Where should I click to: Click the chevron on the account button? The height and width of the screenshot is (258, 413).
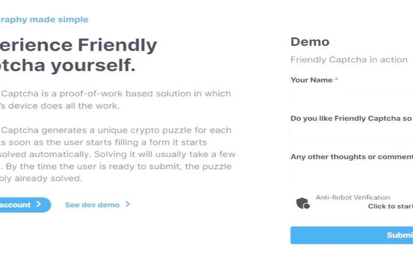tap(39, 204)
